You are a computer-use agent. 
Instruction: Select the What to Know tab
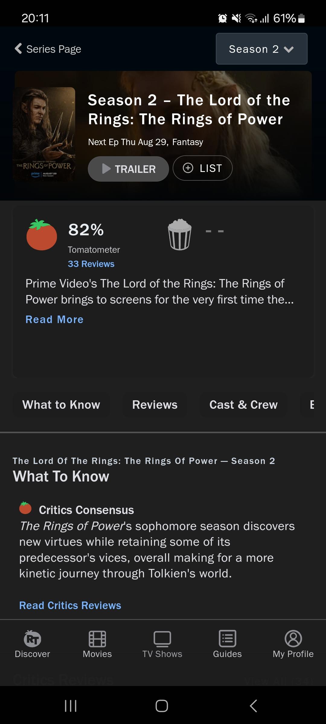tap(61, 405)
